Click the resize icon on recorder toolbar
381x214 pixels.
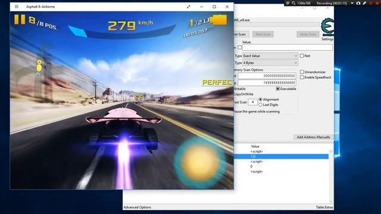(288, 3)
